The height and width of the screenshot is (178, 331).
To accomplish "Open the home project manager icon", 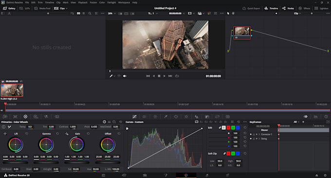I will [x=317, y=175].
